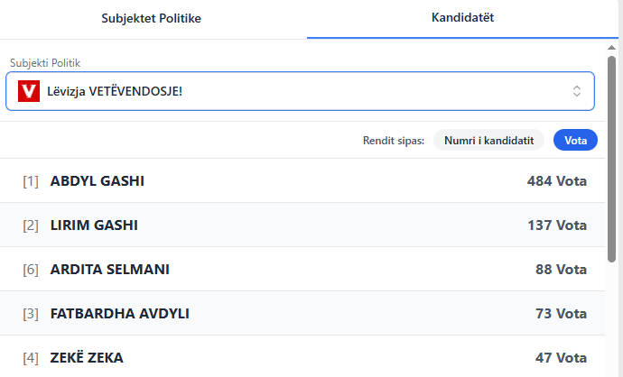
Task: Open the Lëvizja VETËVENDOSJE! combo box
Action: pyautogui.click(x=298, y=91)
